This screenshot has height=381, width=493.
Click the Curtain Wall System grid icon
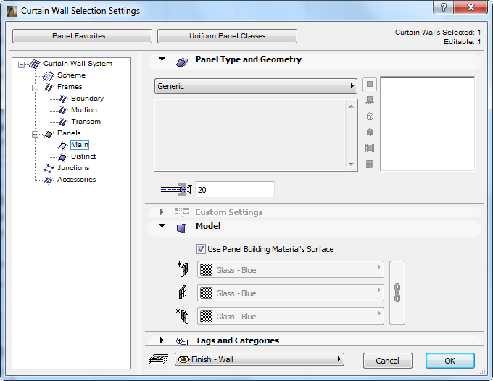pos(35,64)
